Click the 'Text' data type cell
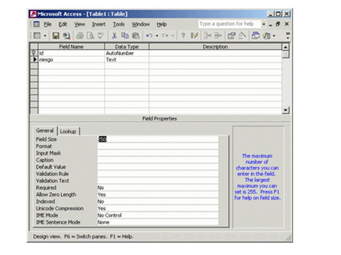341x255 pixels. pyautogui.click(x=127, y=59)
